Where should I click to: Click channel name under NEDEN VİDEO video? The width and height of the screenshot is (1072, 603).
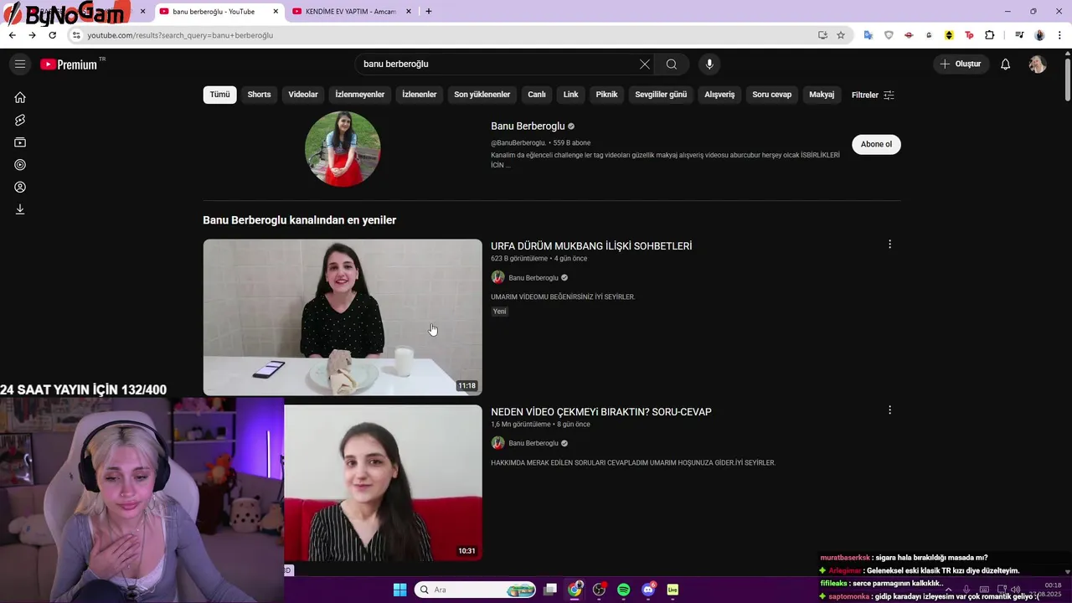coord(533,443)
